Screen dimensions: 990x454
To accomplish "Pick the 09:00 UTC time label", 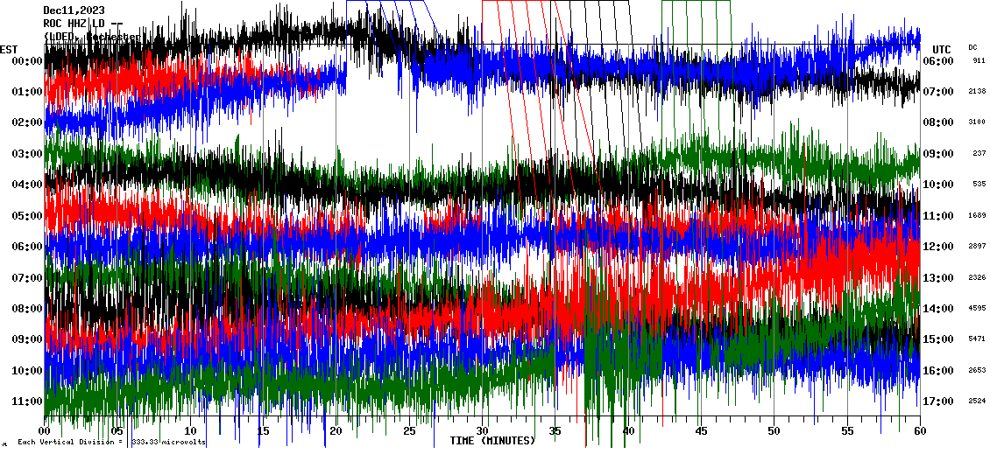I will click(x=937, y=154).
